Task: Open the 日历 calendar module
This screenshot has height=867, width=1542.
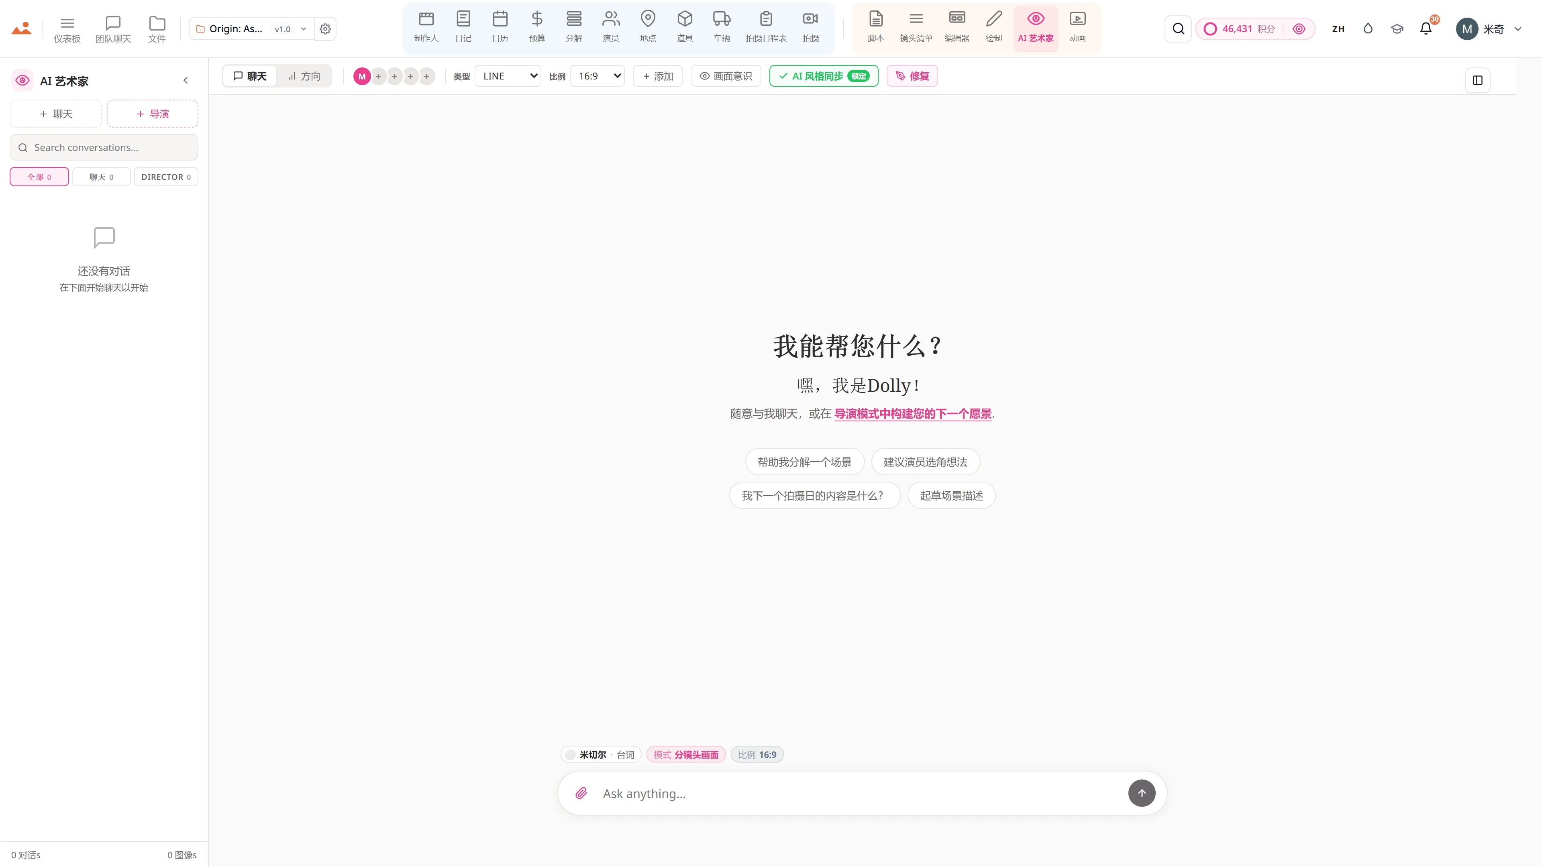Action: click(x=500, y=28)
